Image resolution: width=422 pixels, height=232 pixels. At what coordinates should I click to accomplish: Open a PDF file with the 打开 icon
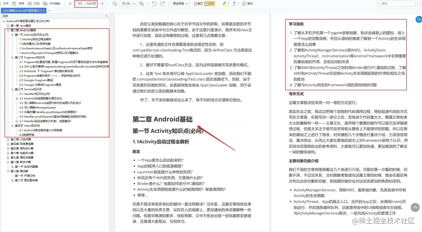6,4
